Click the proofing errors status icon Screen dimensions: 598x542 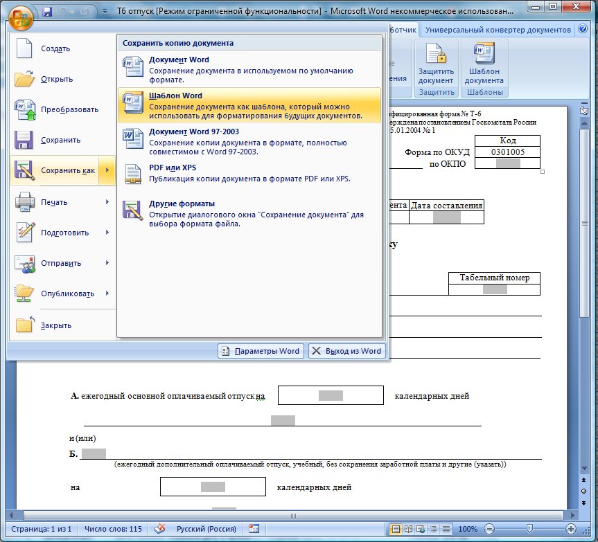point(159,529)
